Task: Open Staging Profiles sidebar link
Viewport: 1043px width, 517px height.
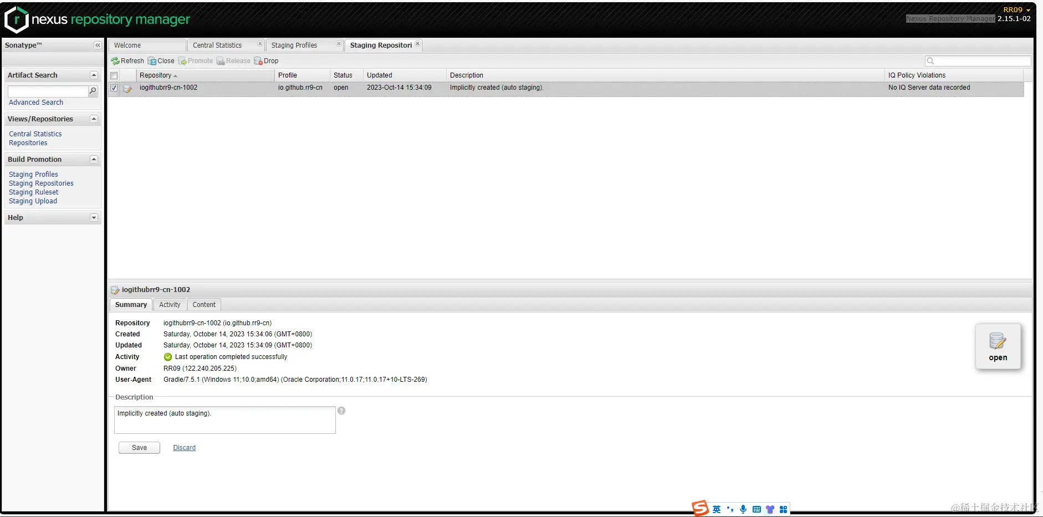Action: pyautogui.click(x=33, y=175)
